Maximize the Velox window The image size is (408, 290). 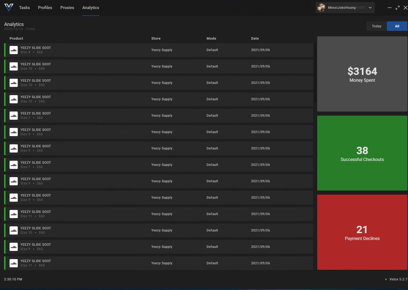[397, 7]
